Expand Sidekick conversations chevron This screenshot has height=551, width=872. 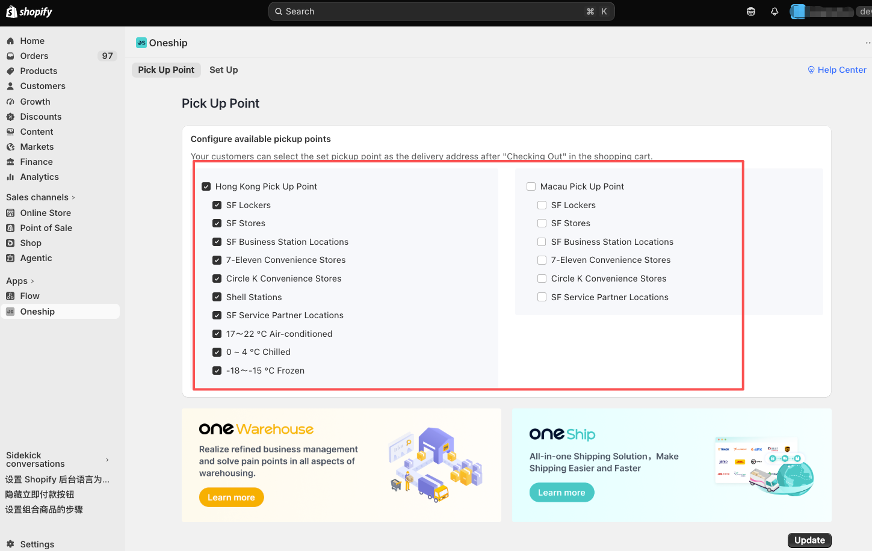[x=107, y=460]
